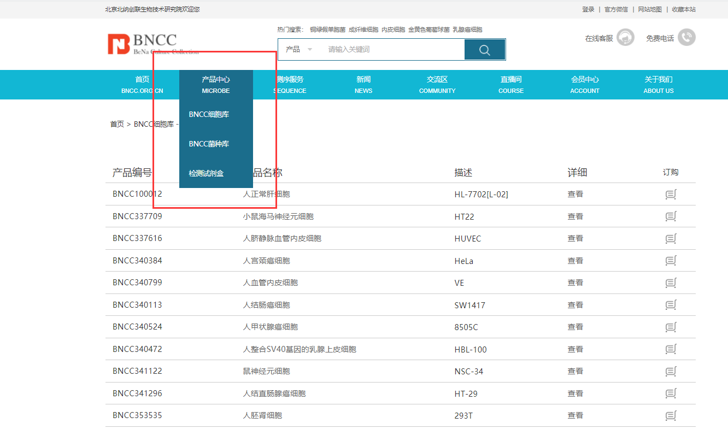
Task: Click 查看 for HT22 row
Action: pos(575,216)
